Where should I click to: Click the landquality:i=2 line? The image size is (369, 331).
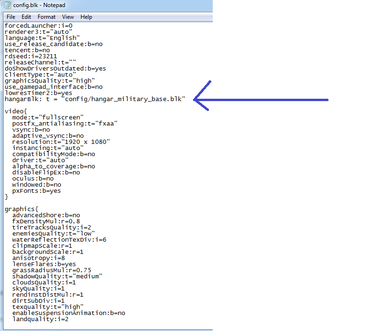[40, 319]
